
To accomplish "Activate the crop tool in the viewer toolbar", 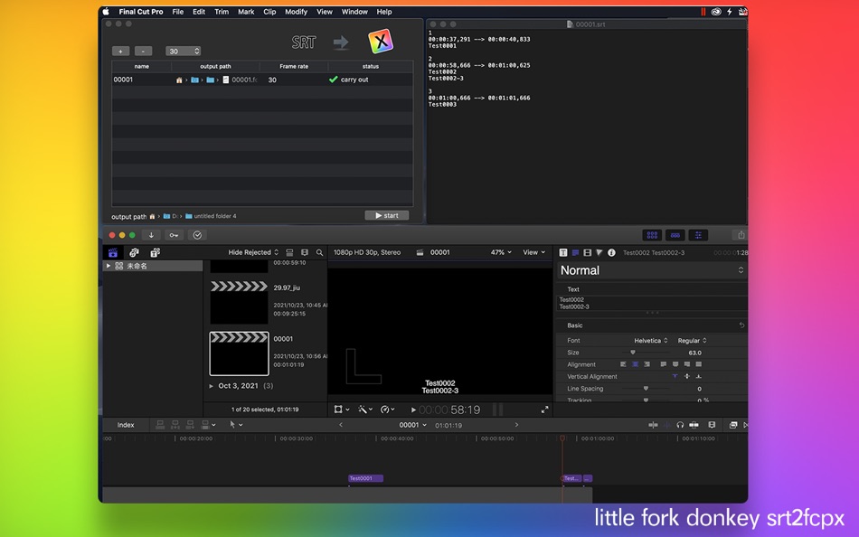I will [337, 410].
